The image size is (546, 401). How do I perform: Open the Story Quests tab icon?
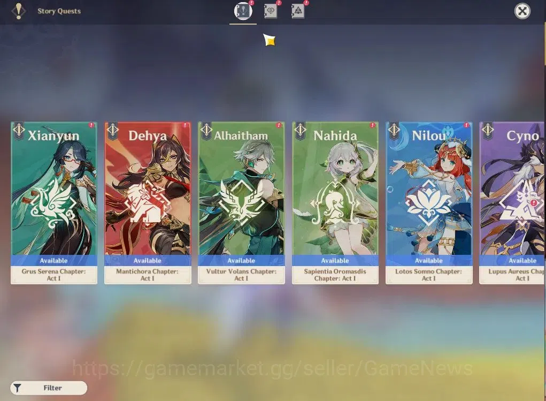point(243,11)
